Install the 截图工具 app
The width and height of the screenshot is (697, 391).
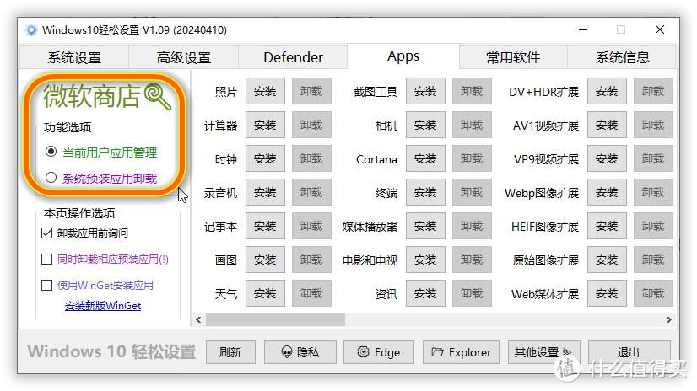point(425,91)
